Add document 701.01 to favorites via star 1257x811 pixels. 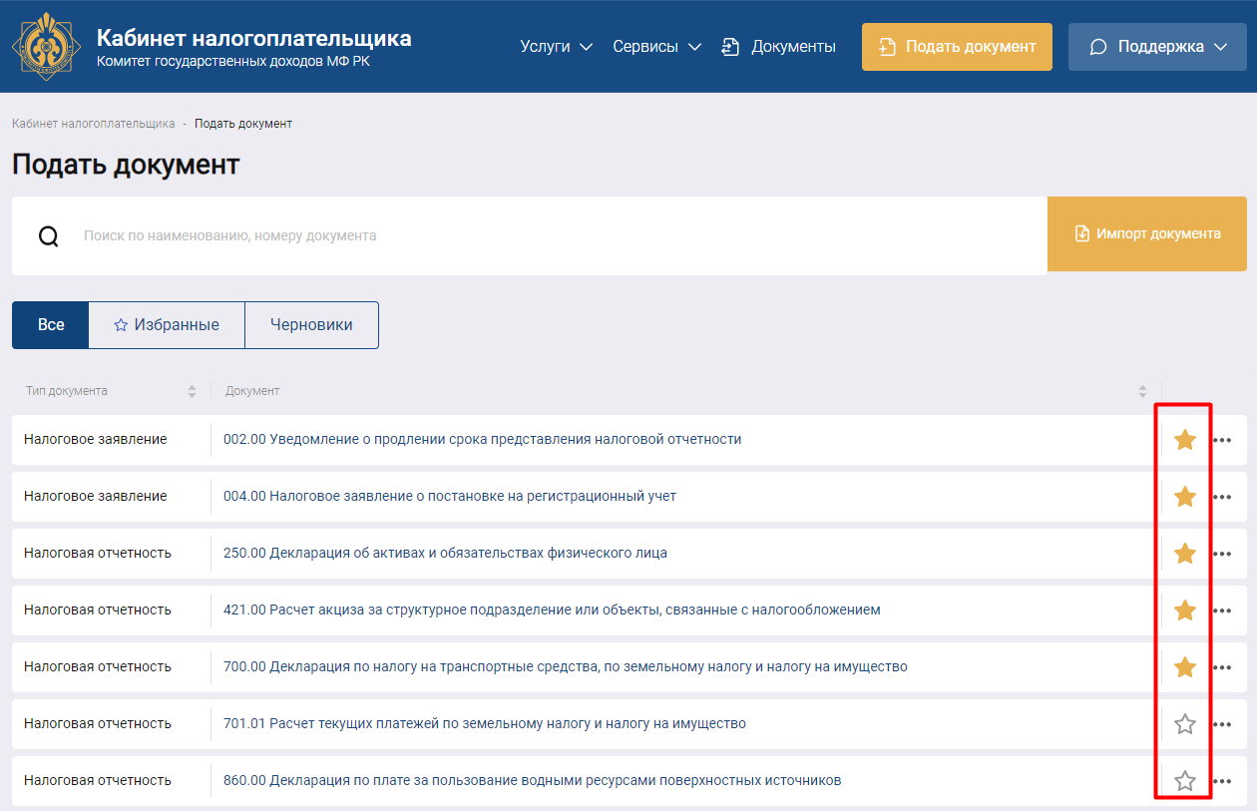(x=1184, y=724)
